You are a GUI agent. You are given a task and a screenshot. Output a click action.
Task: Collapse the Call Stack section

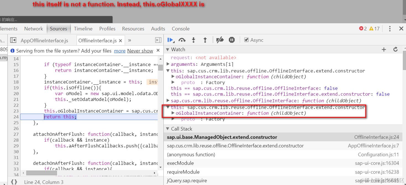pyautogui.click(x=167, y=129)
